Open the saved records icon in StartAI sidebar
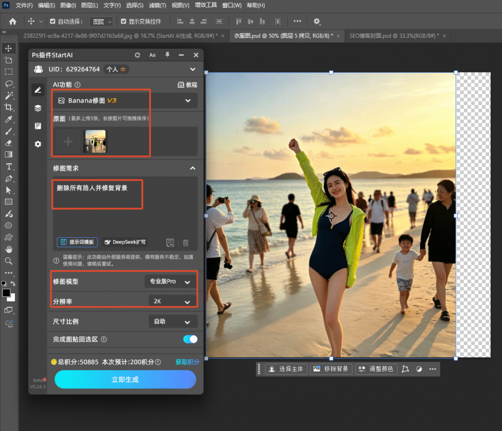The width and height of the screenshot is (502, 431). tap(38, 126)
